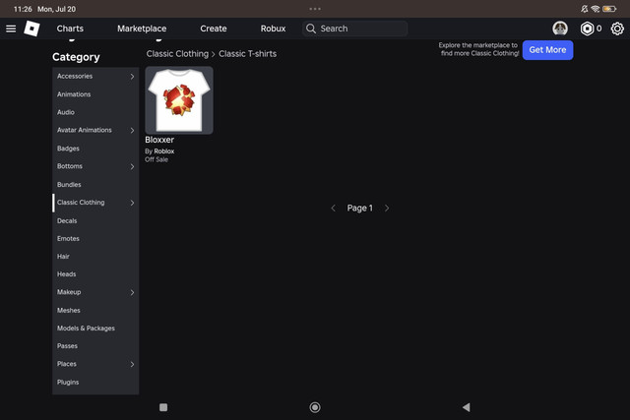Viewport: 630px width, 420px height.
Task: Tap the Android home circle button
Action: point(315,407)
